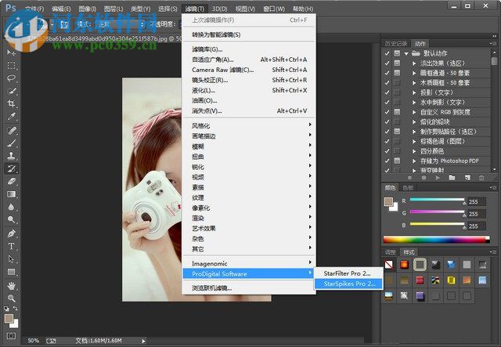Expand the 熔化的铅块 action
501x347 pixels.
click(x=414, y=122)
